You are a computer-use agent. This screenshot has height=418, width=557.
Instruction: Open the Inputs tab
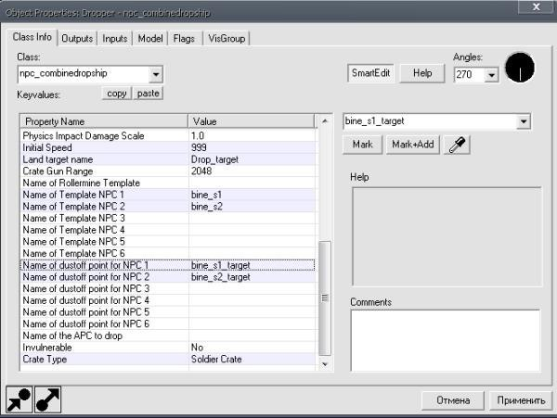coord(115,38)
